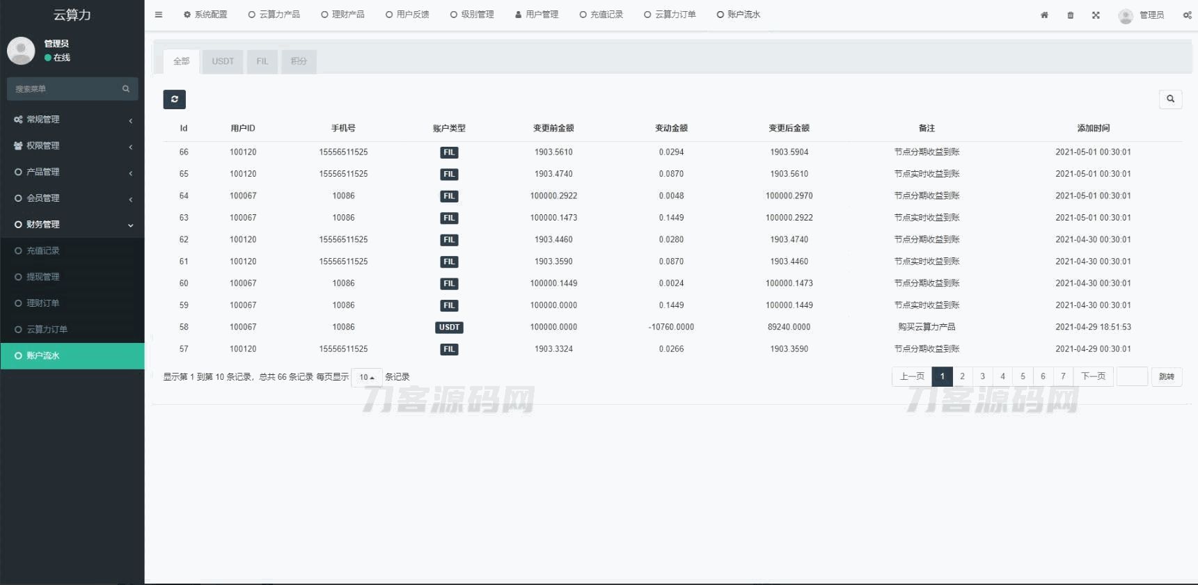The image size is (1198, 585).
Task: Open the 系统配置 top navigation tab
Action: 205,15
